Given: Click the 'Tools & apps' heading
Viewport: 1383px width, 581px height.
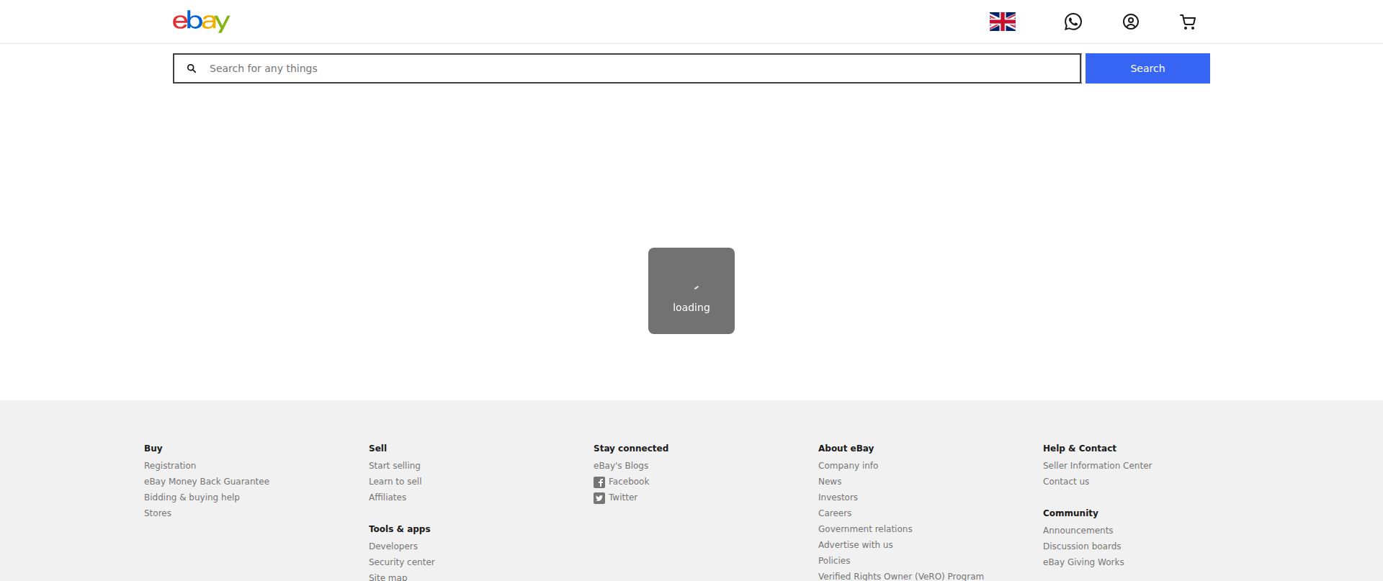Looking at the screenshot, I should click(x=400, y=529).
